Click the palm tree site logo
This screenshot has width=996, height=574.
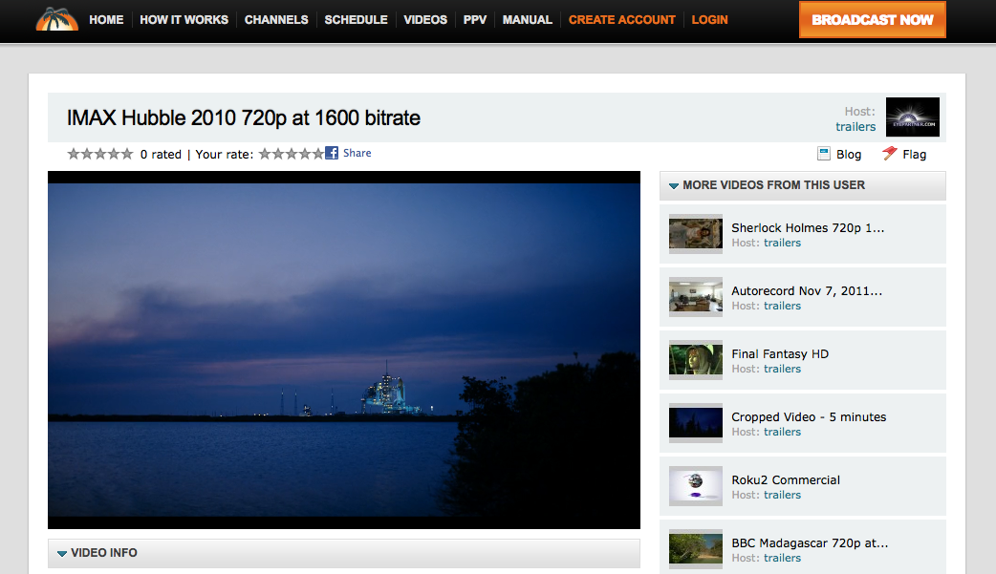click(x=57, y=19)
